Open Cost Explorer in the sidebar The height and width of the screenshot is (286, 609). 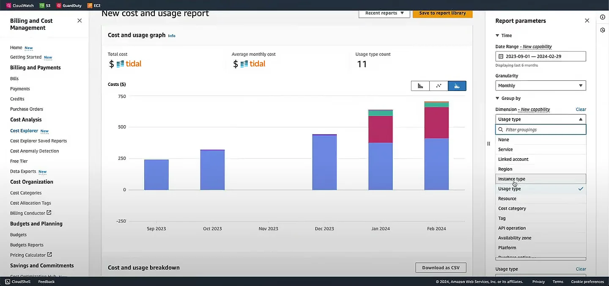click(24, 131)
